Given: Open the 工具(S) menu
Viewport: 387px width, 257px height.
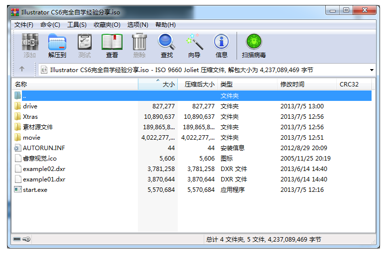Looking at the screenshot, I should coord(77,25).
